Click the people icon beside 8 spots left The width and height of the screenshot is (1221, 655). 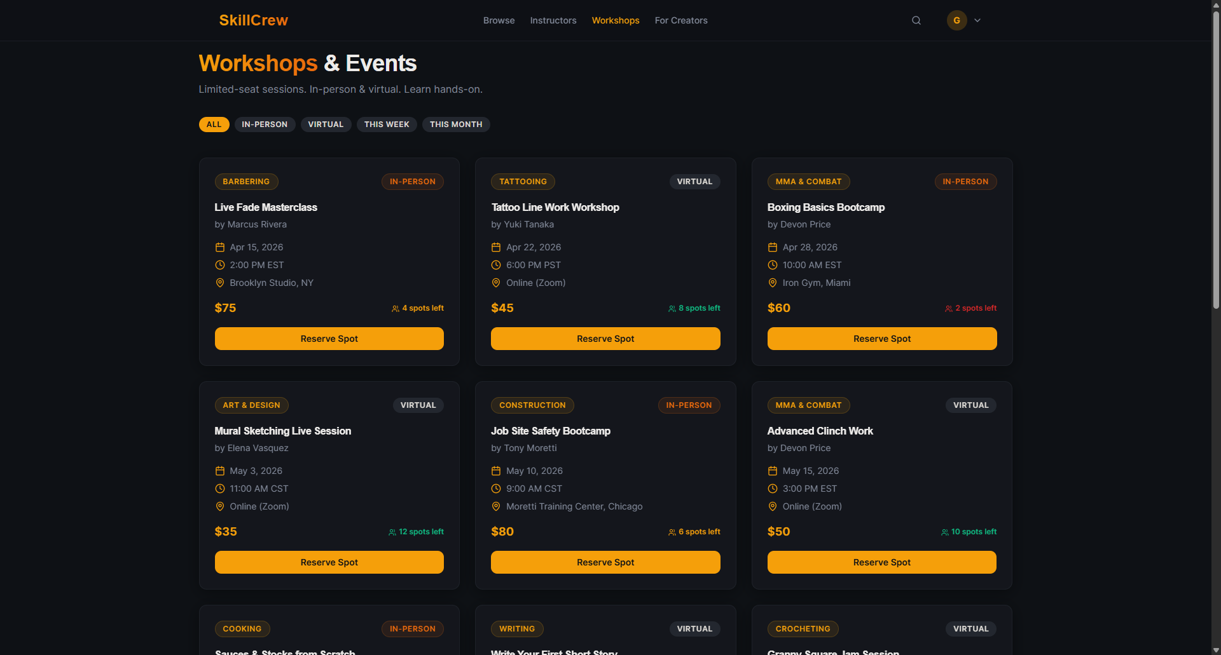(672, 309)
